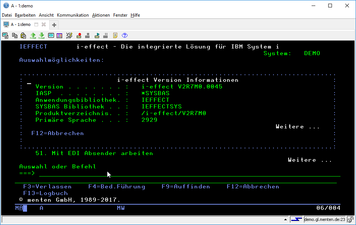356x225 pixels.
Task: Click Weitere inside the version information box
Action: [x=298, y=127]
